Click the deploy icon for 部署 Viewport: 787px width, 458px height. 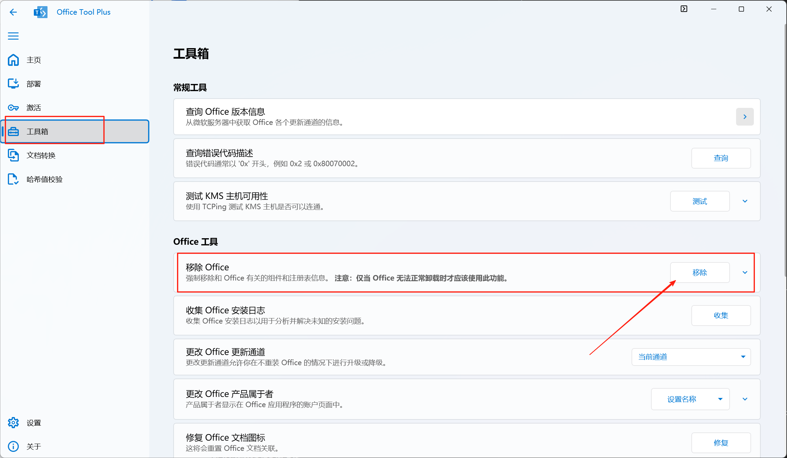pos(13,84)
